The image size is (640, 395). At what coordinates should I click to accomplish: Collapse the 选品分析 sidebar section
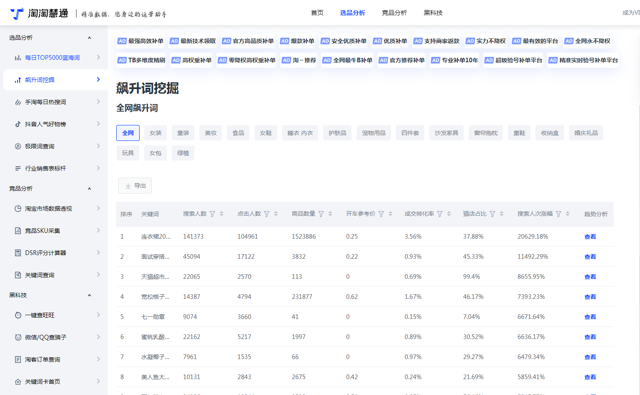click(x=89, y=38)
